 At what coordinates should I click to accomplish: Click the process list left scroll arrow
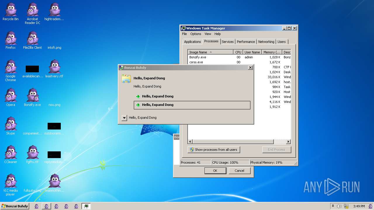pyautogui.click(x=190, y=142)
